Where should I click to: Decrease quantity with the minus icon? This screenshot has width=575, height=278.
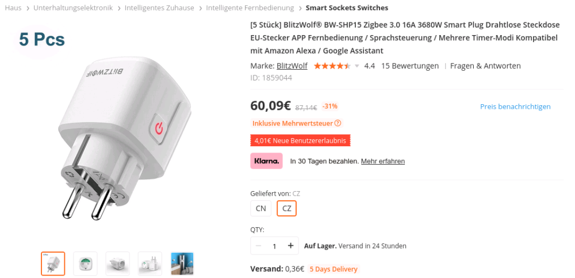click(259, 246)
